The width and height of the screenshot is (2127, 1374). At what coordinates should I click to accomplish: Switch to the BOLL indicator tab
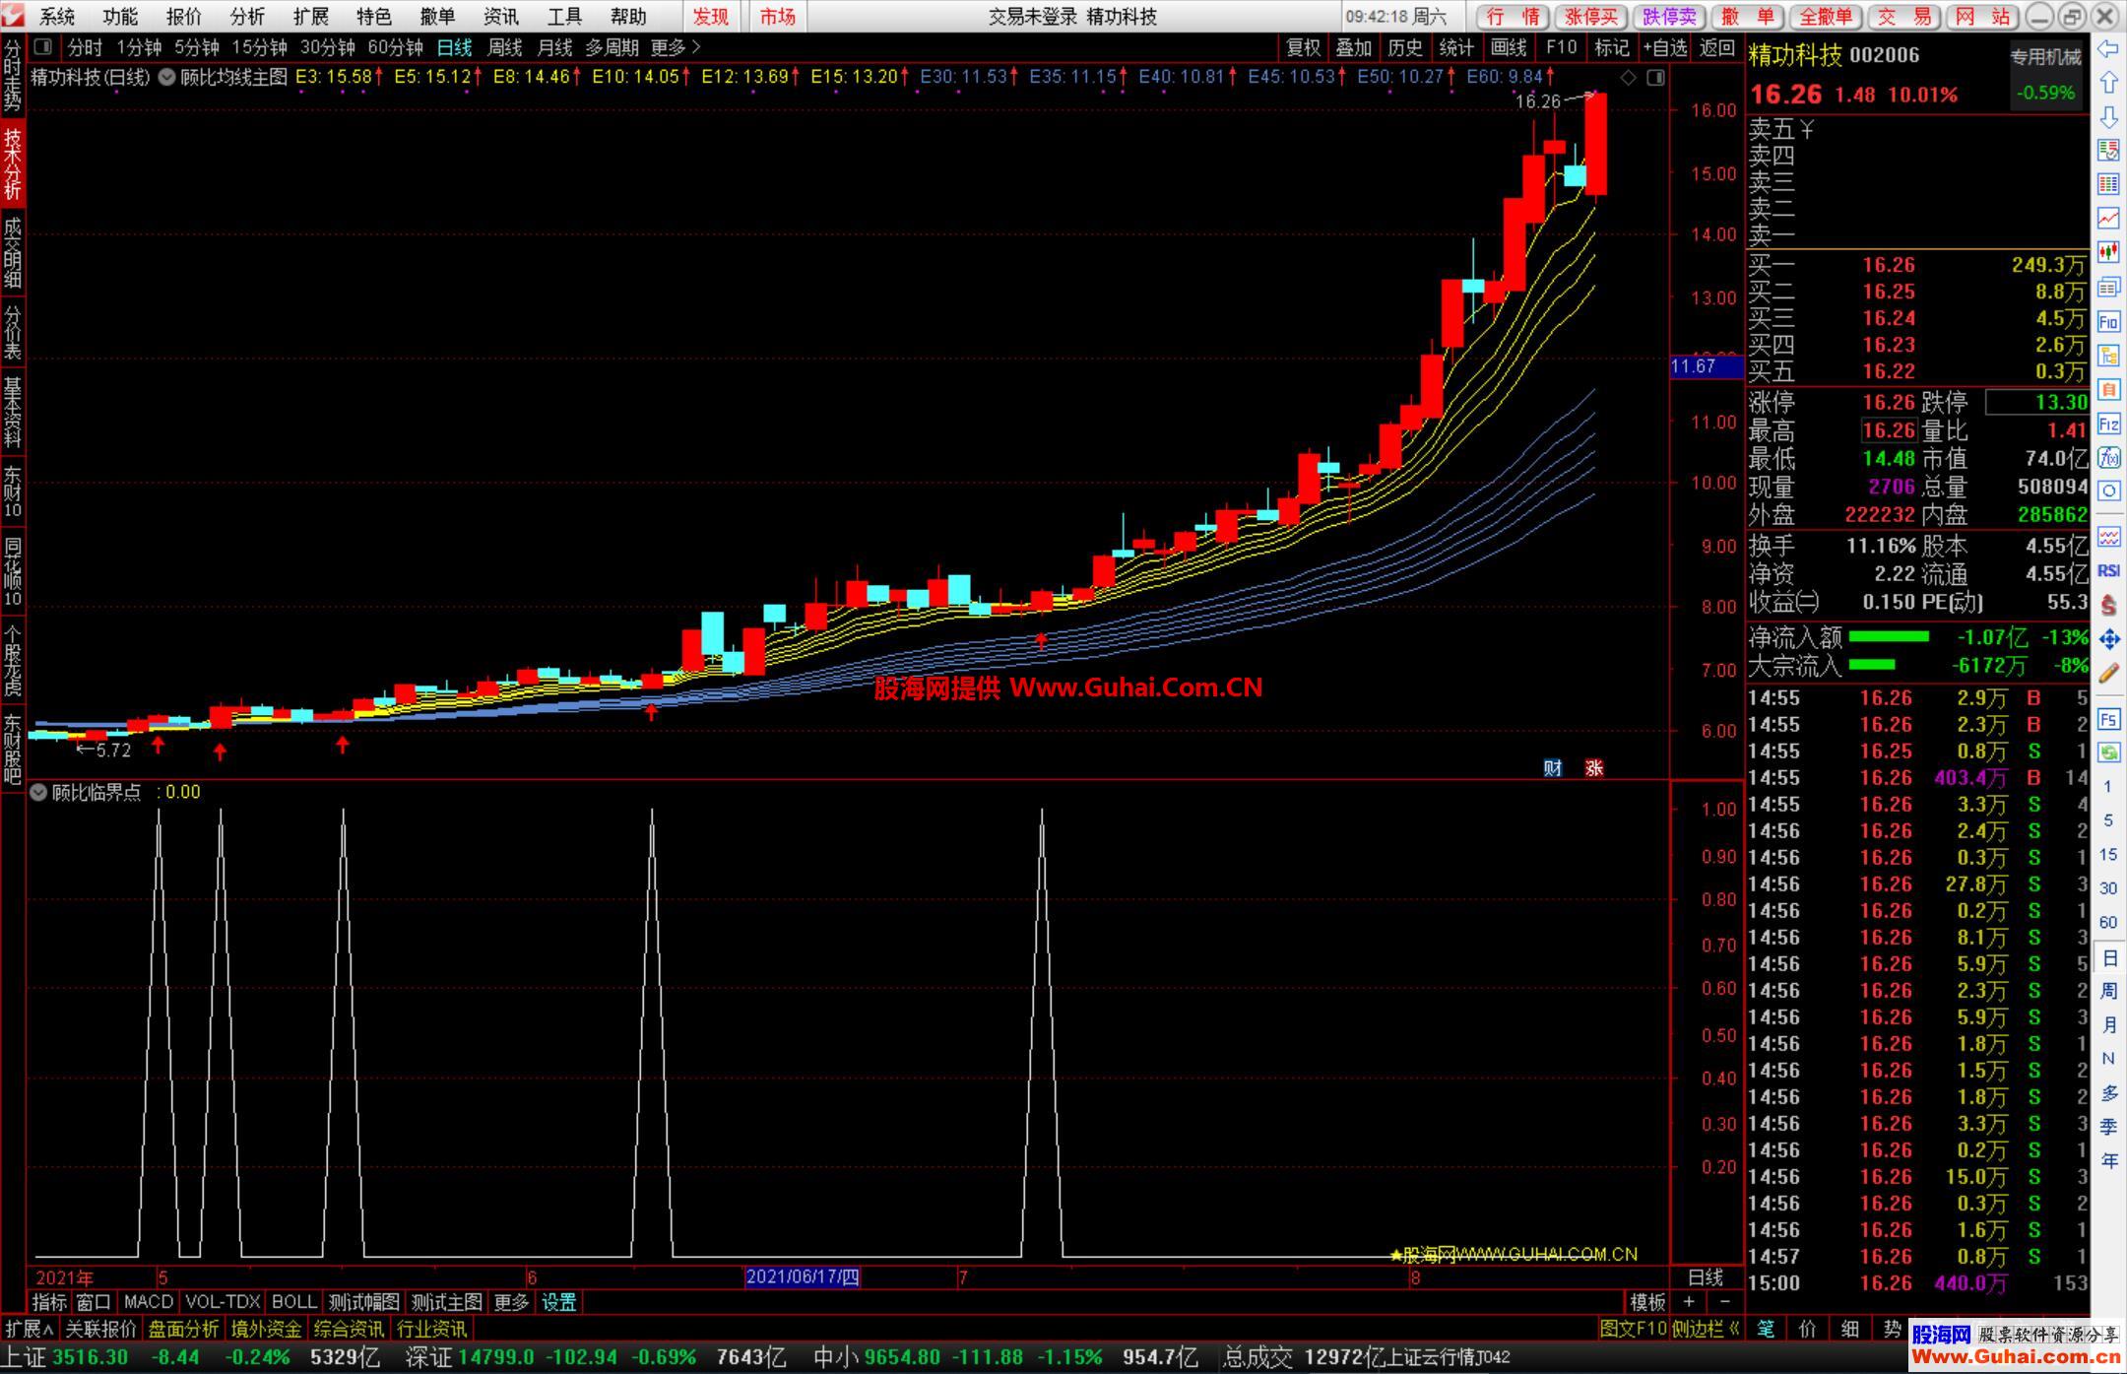[293, 1302]
